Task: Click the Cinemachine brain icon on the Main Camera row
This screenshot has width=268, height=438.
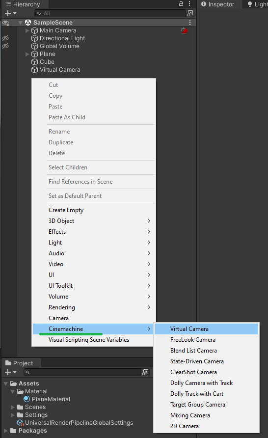Action: 184,30
